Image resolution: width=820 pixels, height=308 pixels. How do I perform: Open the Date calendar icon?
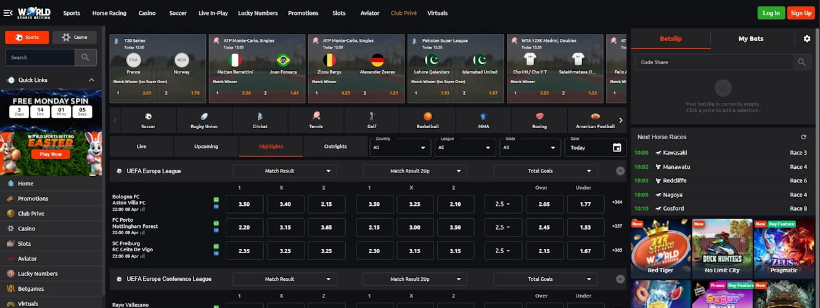(x=617, y=147)
